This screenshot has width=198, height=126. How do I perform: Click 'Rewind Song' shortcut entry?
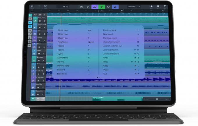(63, 66)
